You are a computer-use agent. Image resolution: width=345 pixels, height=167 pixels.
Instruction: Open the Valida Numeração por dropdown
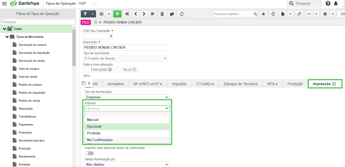pyautogui.click(x=127, y=164)
